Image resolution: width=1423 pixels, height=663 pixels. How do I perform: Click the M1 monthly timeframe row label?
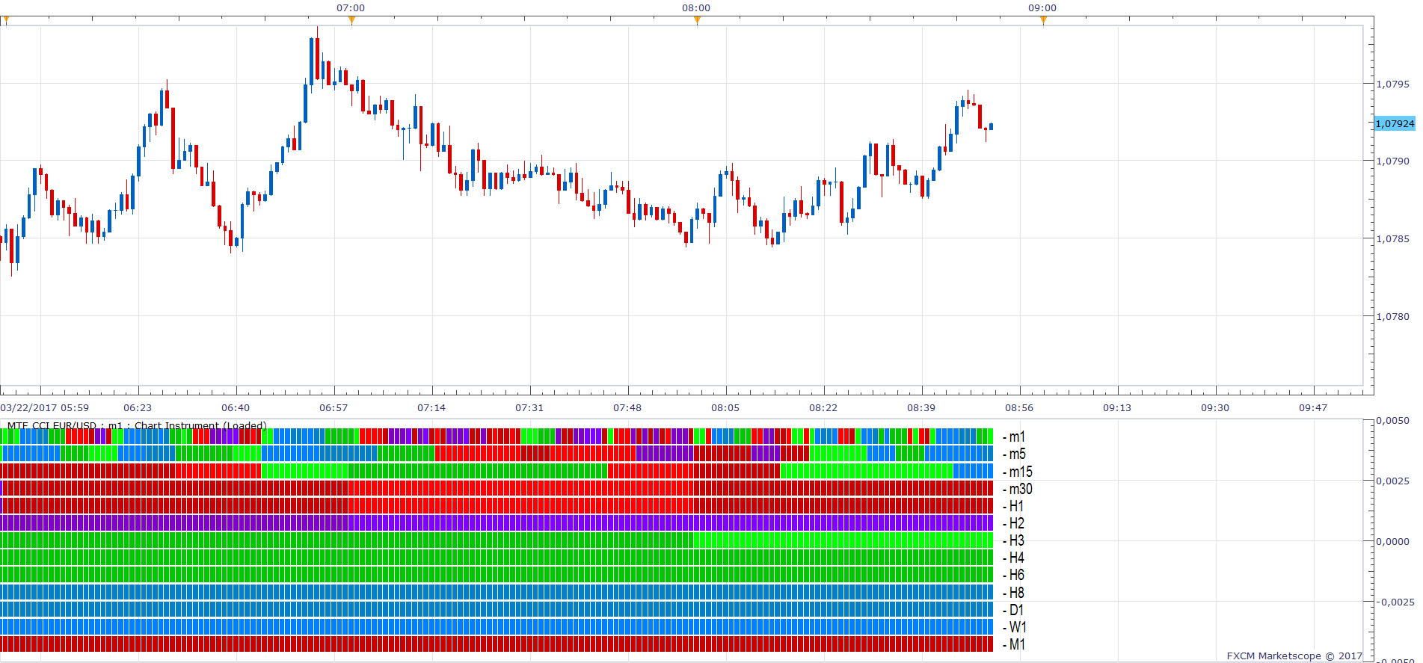(1015, 644)
